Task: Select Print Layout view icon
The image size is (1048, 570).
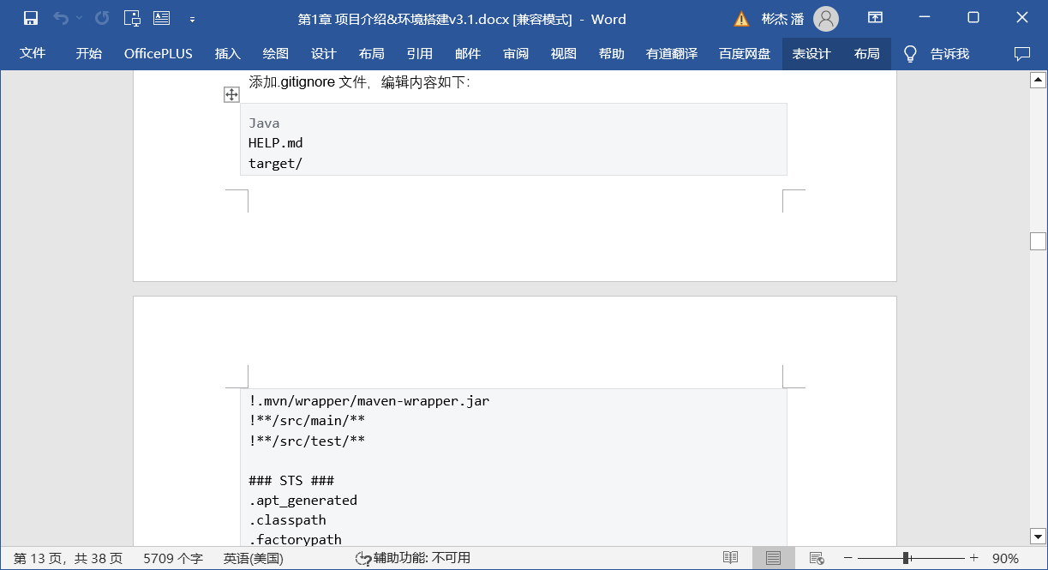Action: (x=774, y=558)
